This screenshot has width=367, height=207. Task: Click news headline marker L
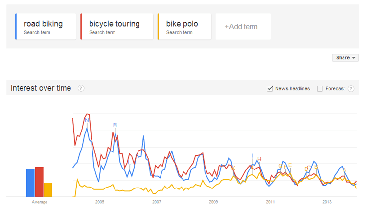pyautogui.click(x=130, y=162)
